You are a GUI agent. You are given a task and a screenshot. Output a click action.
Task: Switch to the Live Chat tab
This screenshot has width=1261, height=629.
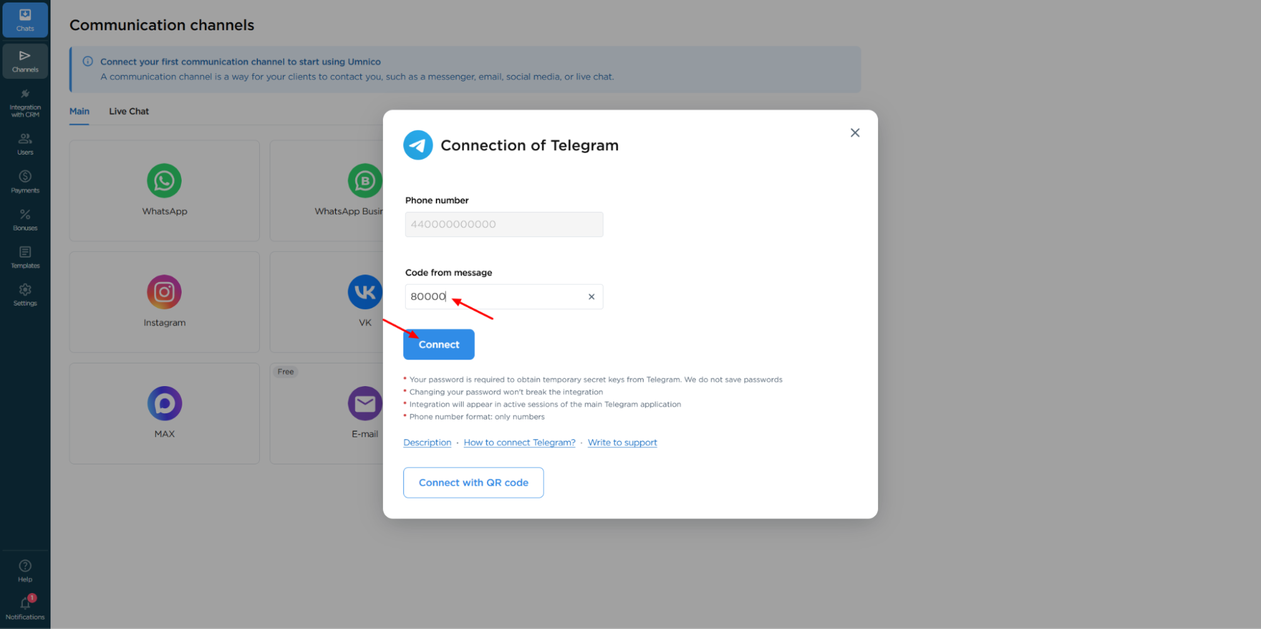(x=129, y=111)
